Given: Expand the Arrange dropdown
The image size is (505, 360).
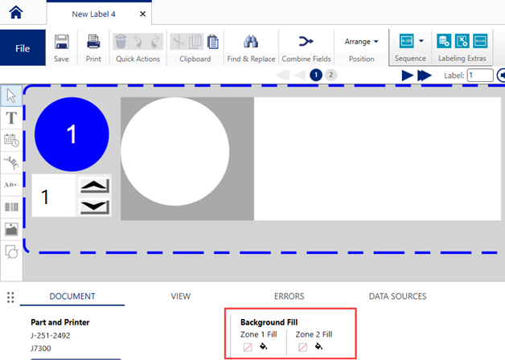Looking at the screenshot, I should coord(362,42).
